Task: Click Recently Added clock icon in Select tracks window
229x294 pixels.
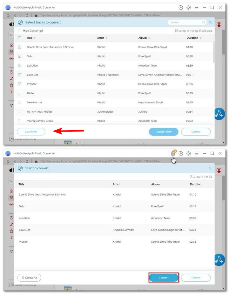Action: pos(11,72)
